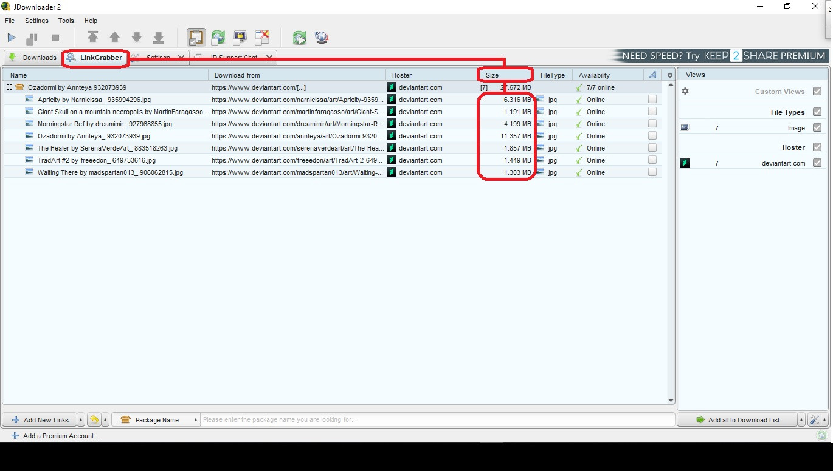The width and height of the screenshot is (833, 471).
Task: Click the Image file type icon in Views
Action: [x=685, y=127]
